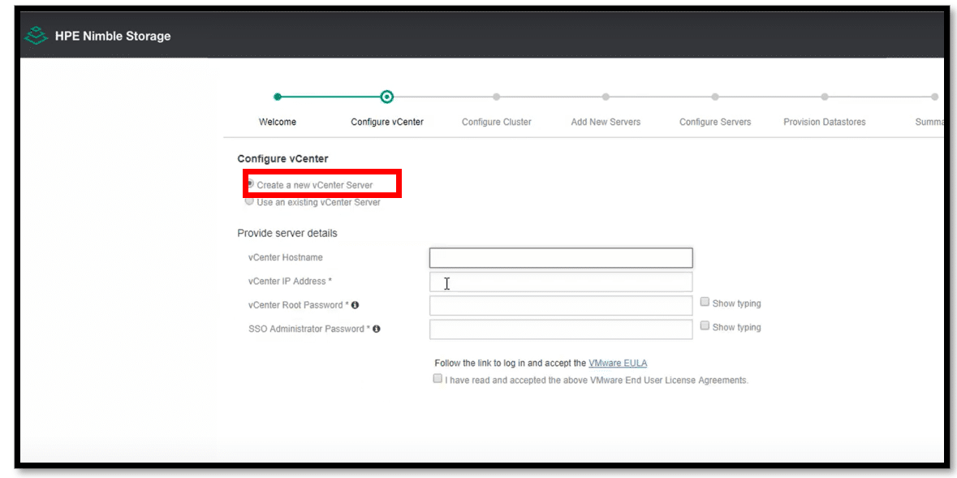Screen dimensions: 957x478
Task: Click the Add New Servers progress dot
Action: [606, 97]
